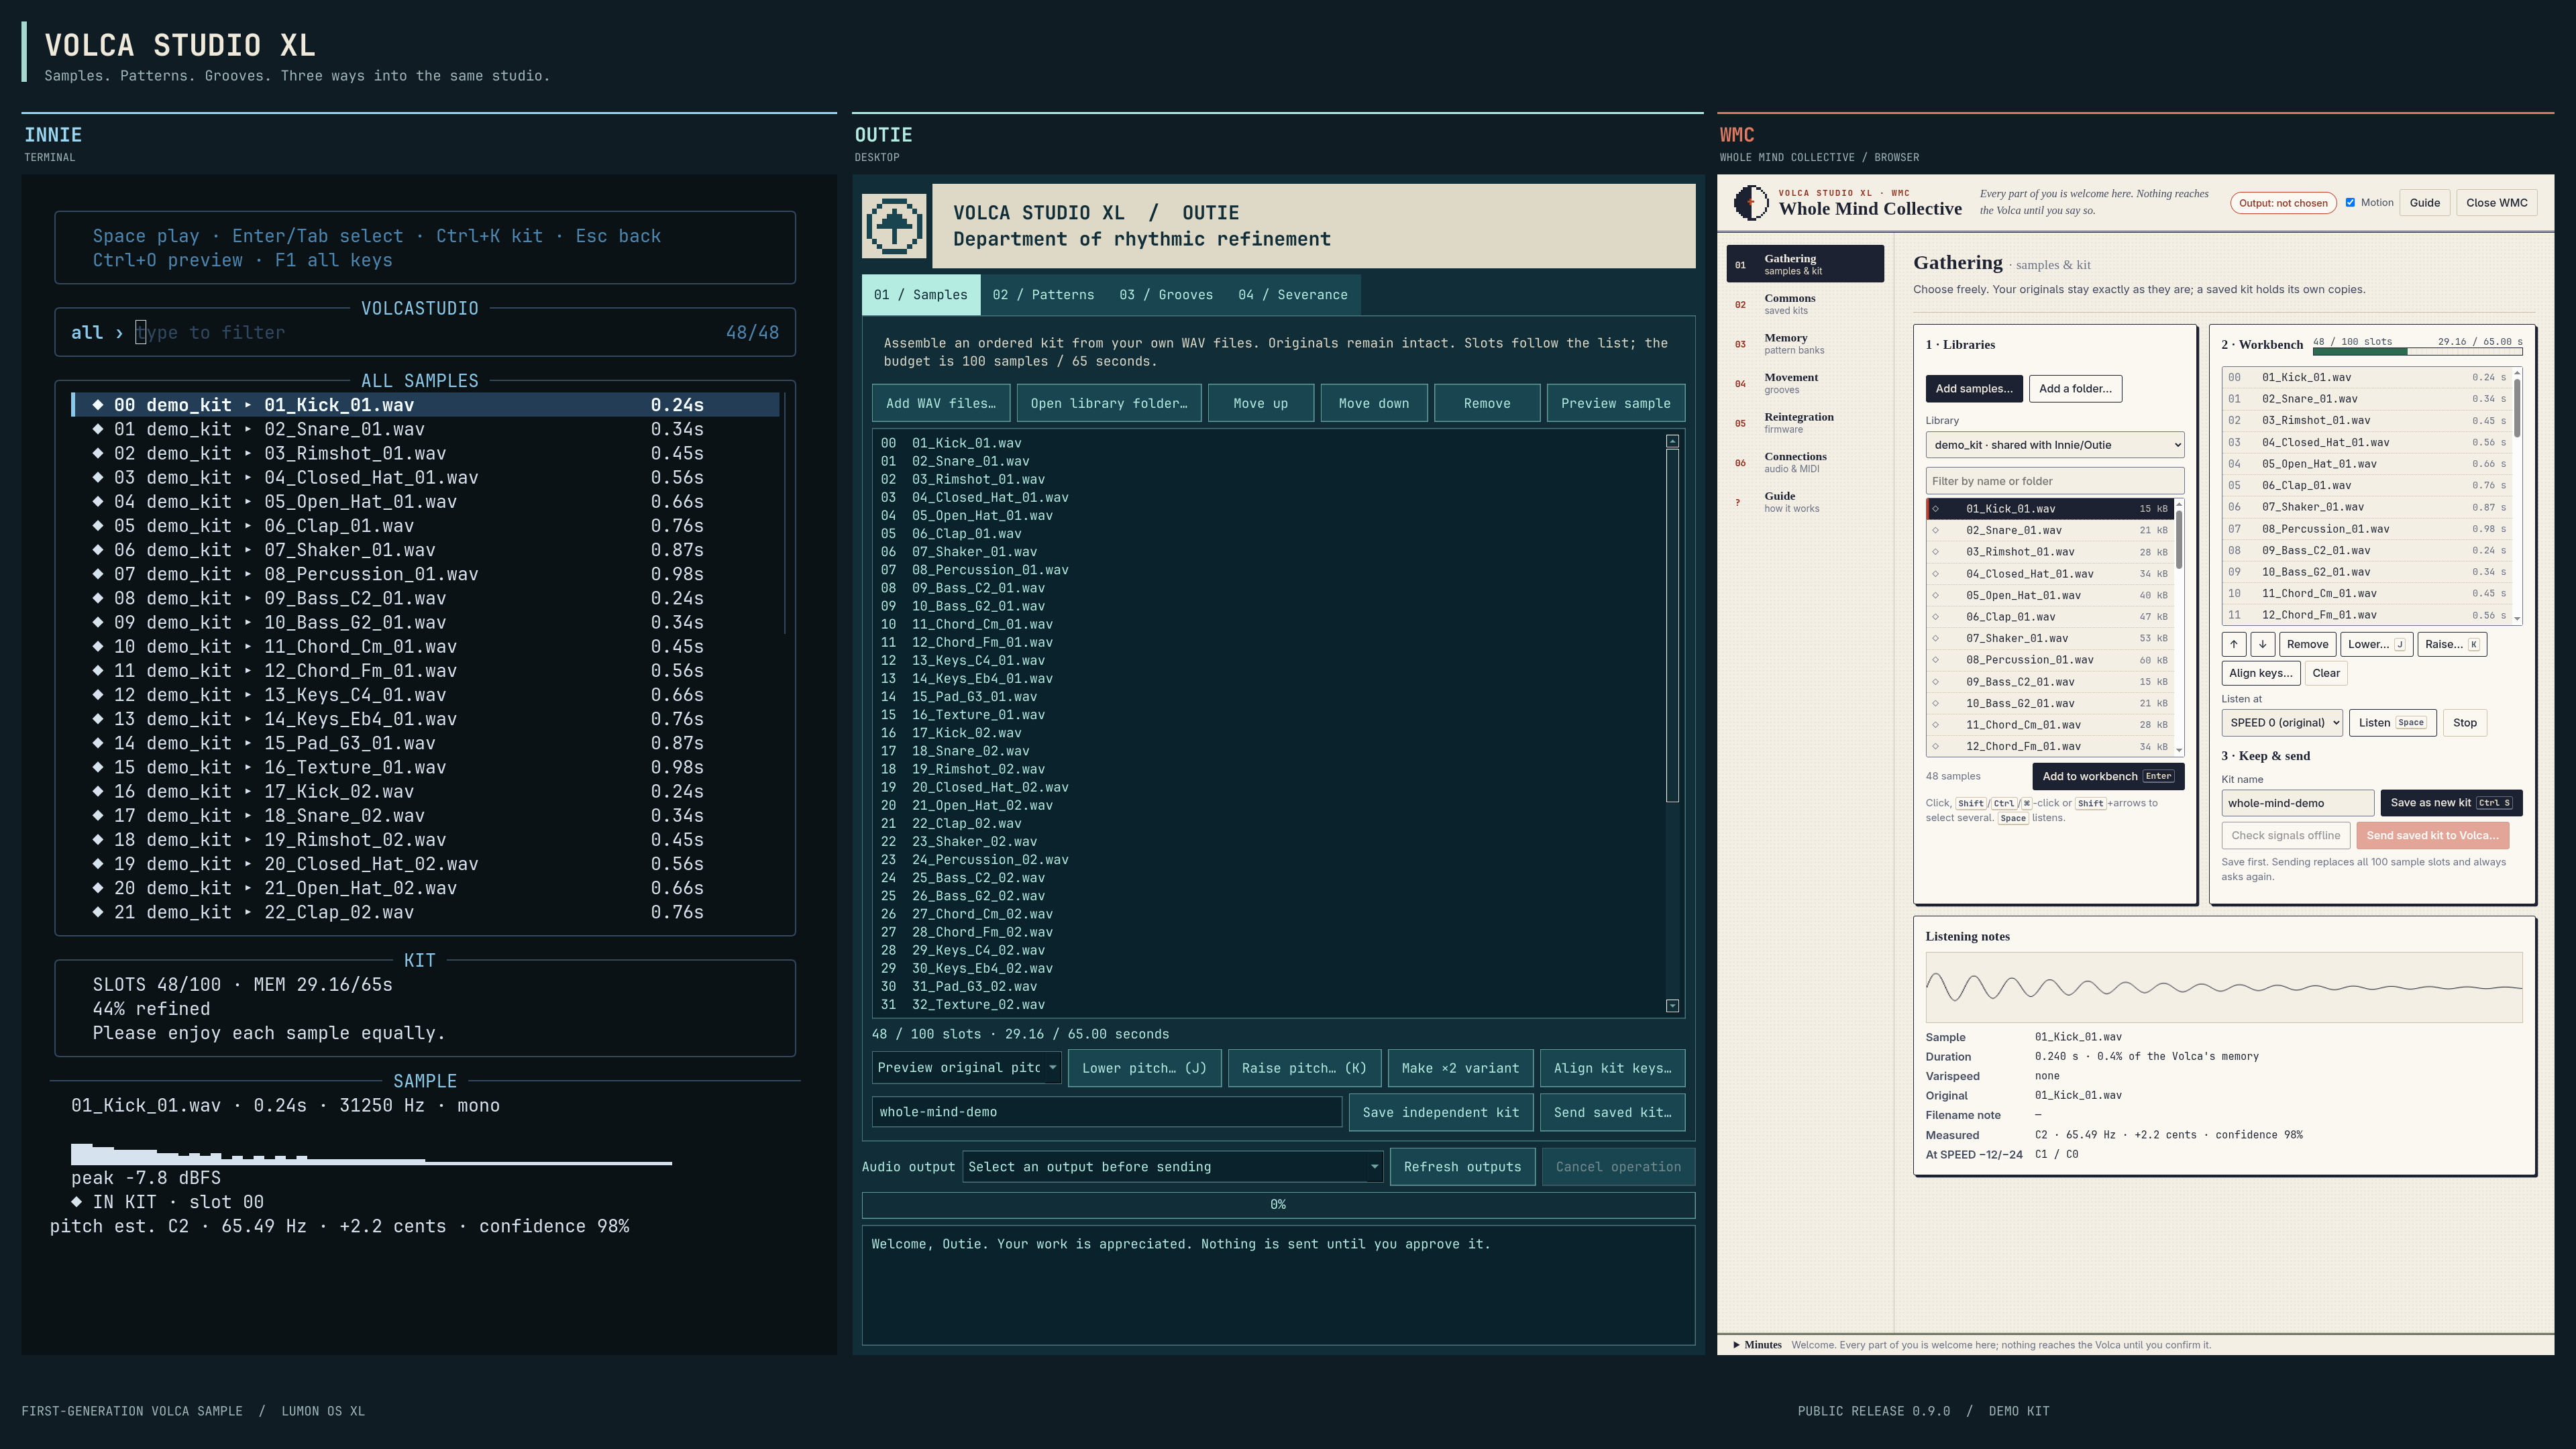Open Connections audio & MIDI in WMC sidebar
The width and height of the screenshot is (2576, 1449).
pos(1805,462)
